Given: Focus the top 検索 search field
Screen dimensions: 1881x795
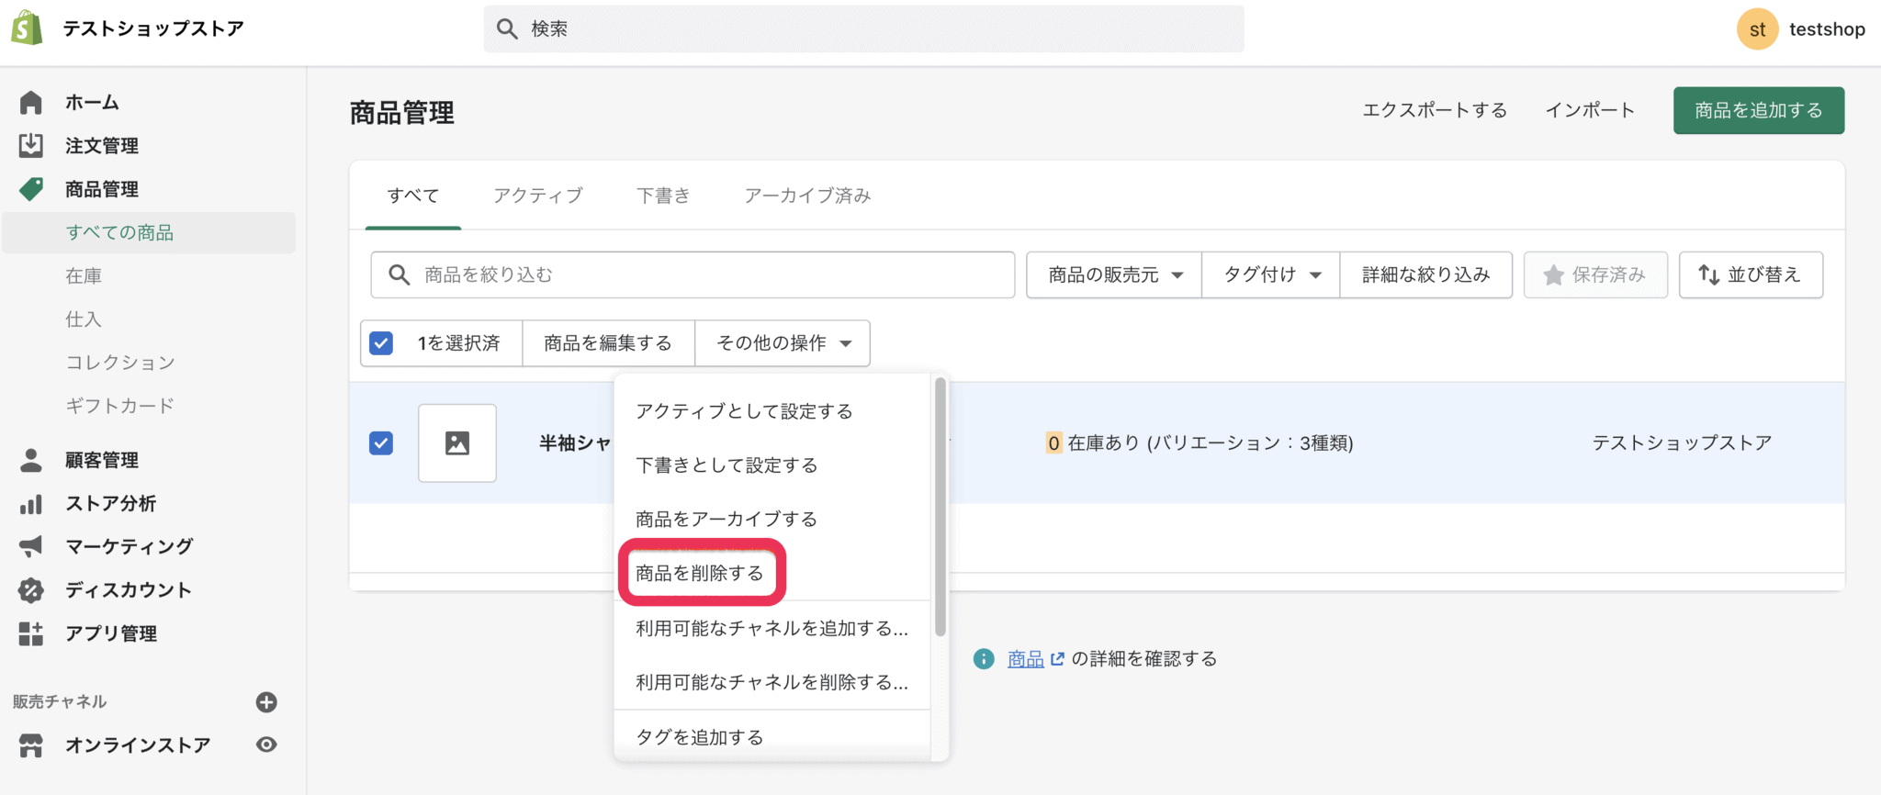Looking at the screenshot, I should [863, 28].
